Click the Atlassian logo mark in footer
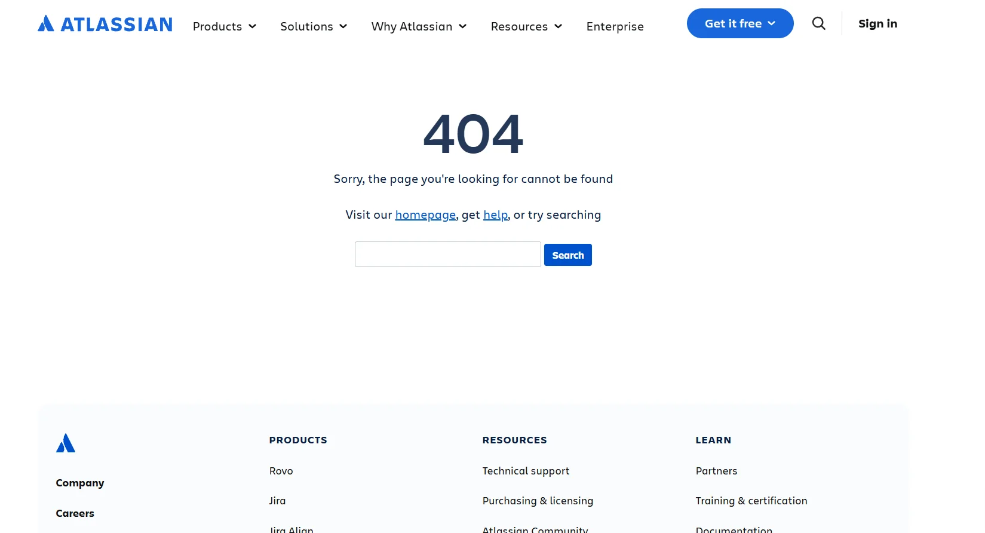The image size is (985, 533). click(66, 443)
